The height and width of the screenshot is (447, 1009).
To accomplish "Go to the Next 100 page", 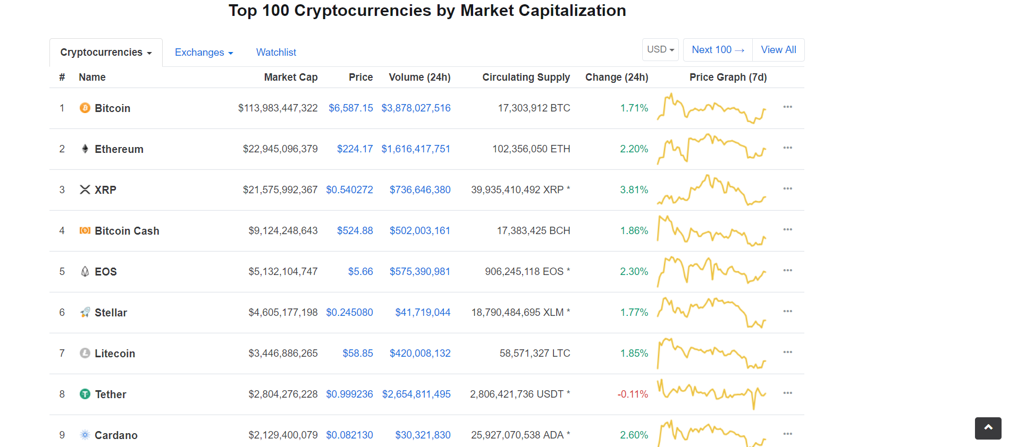I will 717,50.
